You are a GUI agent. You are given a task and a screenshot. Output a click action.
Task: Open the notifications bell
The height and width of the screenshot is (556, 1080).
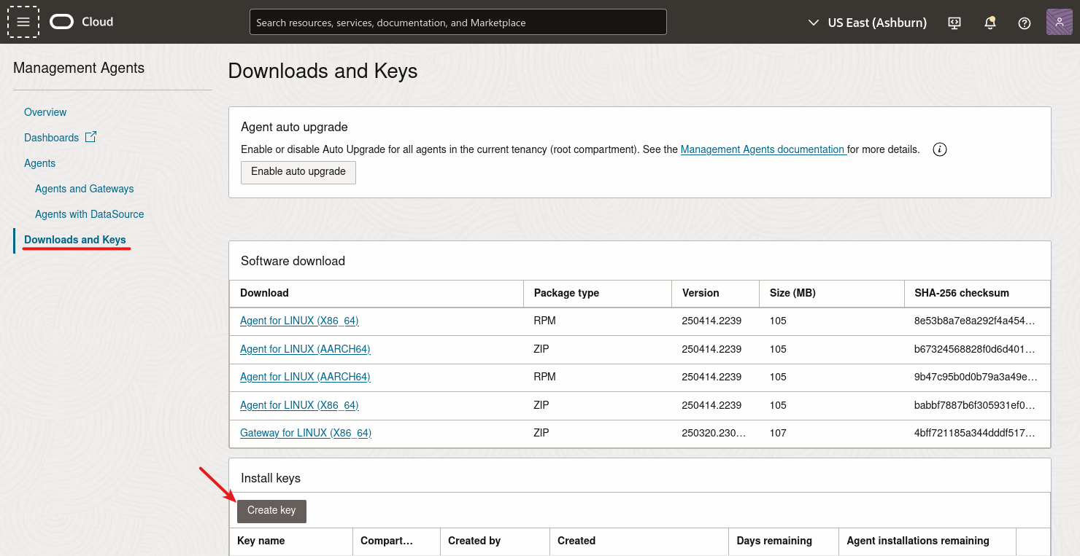click(x=990, y=23)
